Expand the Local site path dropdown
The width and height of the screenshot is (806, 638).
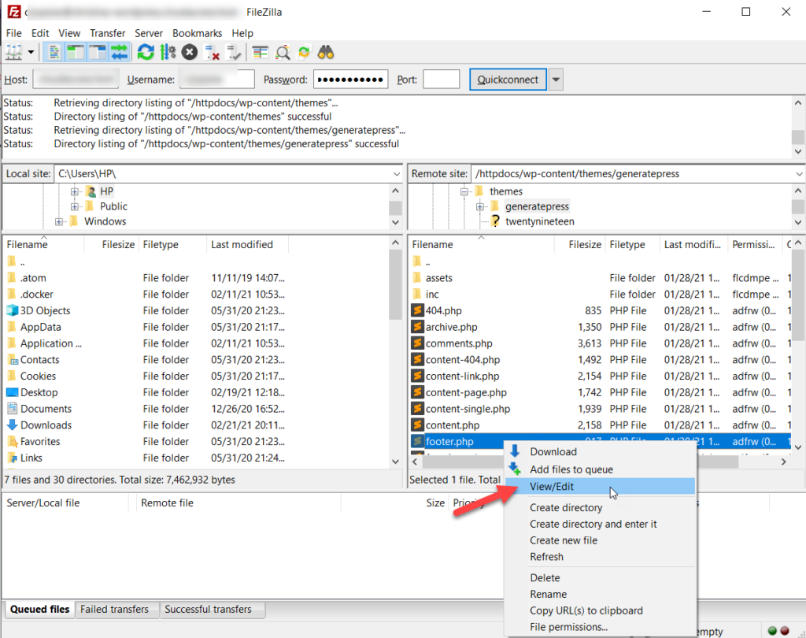(x=396, y=173)
